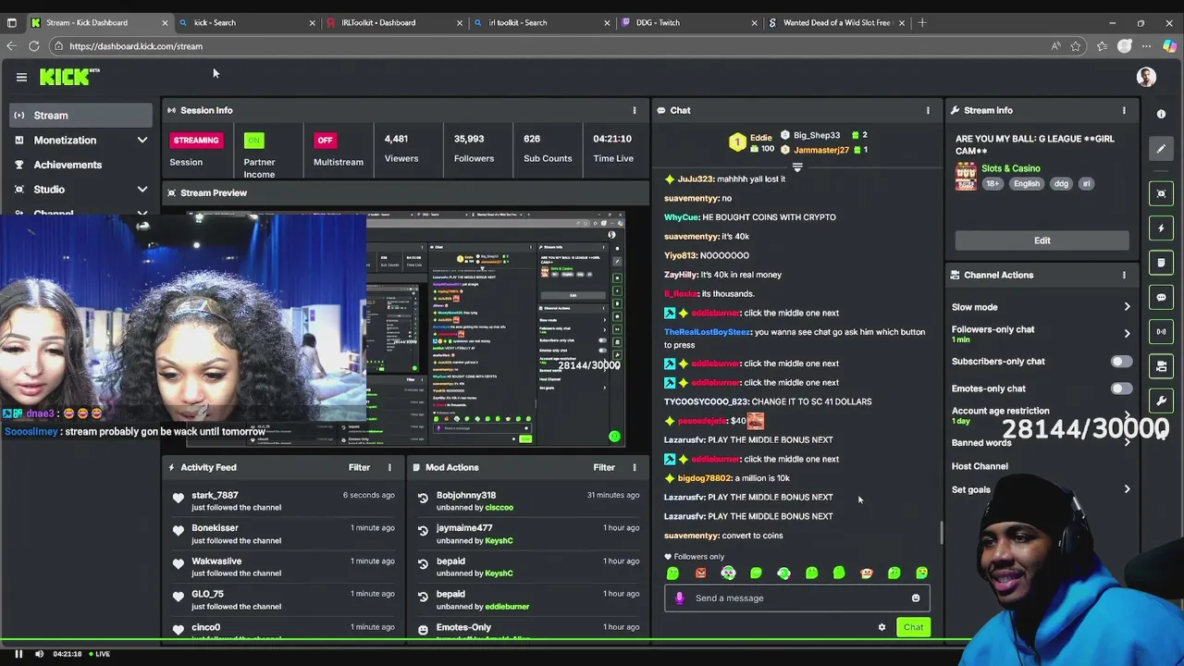Open a new browser tab
Image resolution: width=1184 pixels, height=666 pixels.
pos(922,22)
